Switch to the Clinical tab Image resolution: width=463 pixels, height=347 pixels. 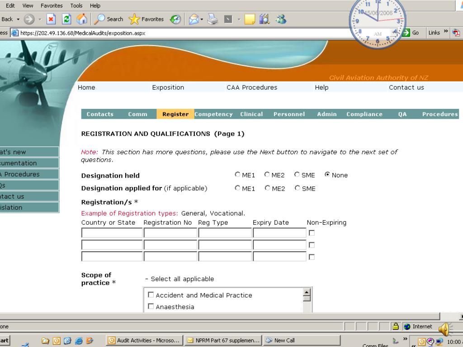(x=251, y=114)
